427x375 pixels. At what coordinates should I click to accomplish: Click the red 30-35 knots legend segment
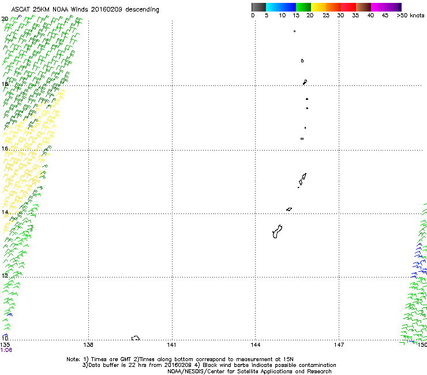(349, 7)
